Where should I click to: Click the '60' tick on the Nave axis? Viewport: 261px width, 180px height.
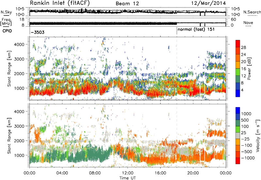[233, 19]
